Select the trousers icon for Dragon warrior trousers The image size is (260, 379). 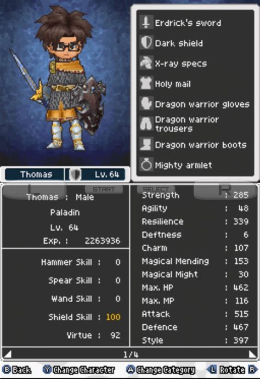[x=146, y=124]
